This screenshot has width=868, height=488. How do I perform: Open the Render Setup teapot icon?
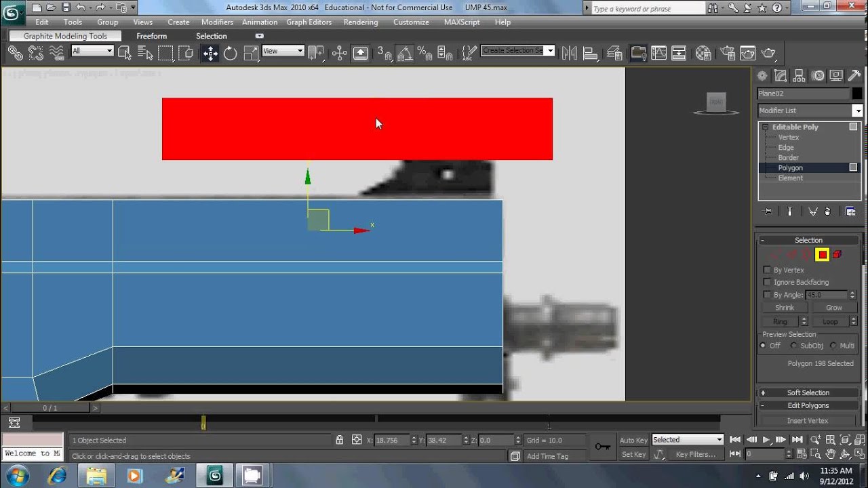coord(728,53)
